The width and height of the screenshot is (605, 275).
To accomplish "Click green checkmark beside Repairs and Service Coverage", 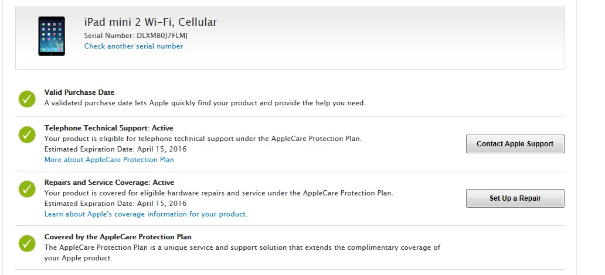I will tap(27, 189).
